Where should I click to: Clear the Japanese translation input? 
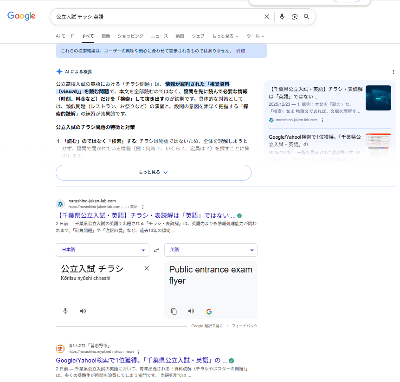click(x=147, y=268)
